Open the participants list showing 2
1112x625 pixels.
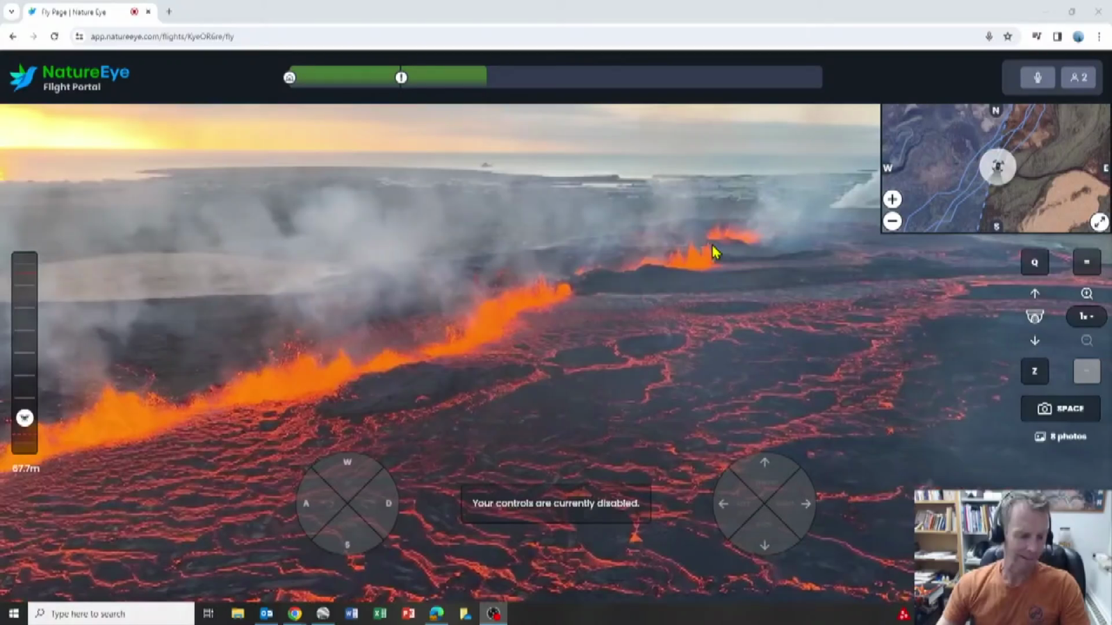point(1079,78)
